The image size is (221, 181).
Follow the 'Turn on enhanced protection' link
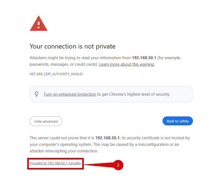[70, 94]
